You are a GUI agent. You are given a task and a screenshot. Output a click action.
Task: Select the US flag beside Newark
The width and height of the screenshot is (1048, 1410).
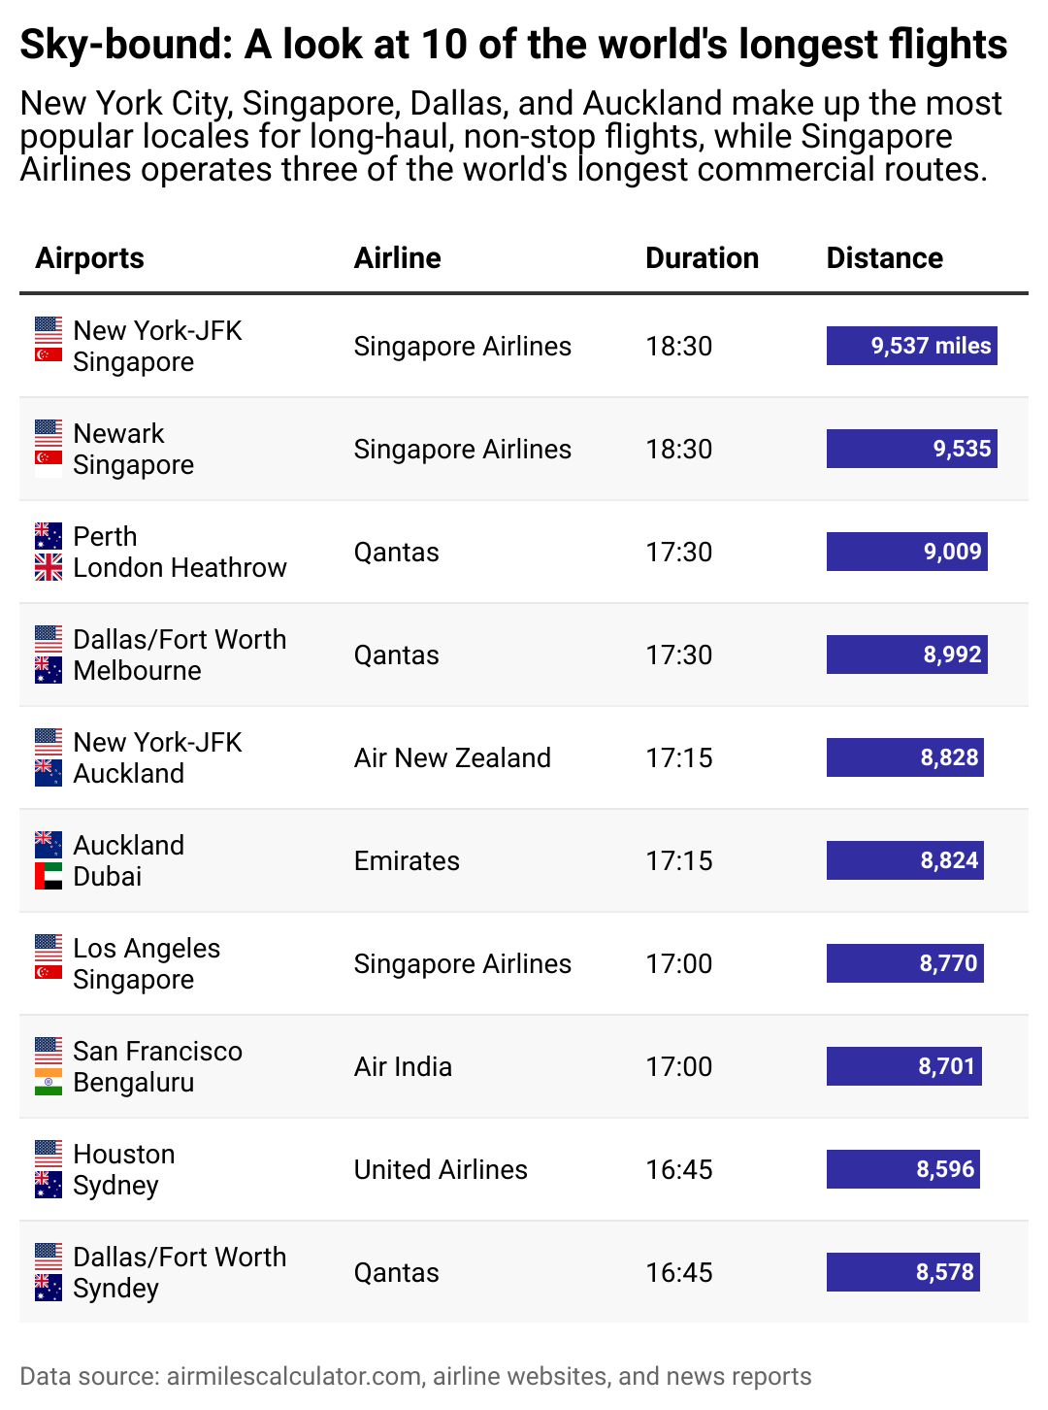coord(49,433)
